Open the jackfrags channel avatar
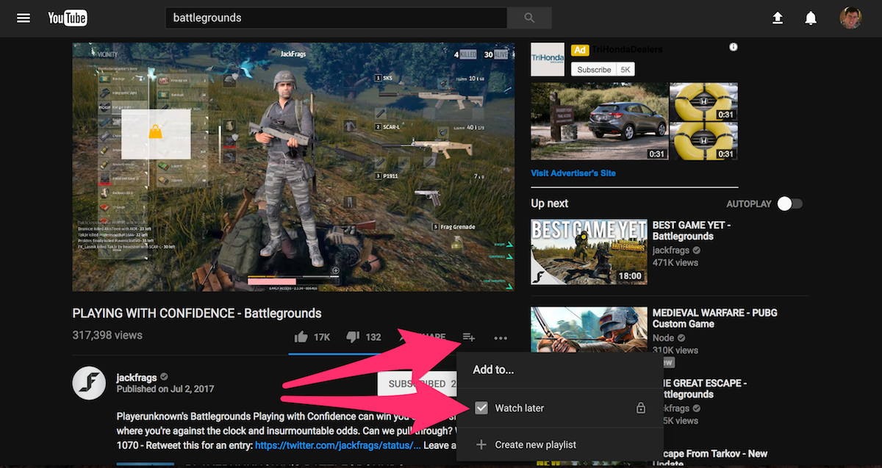The width and height of the screenshot is (882, 468). 89,383
